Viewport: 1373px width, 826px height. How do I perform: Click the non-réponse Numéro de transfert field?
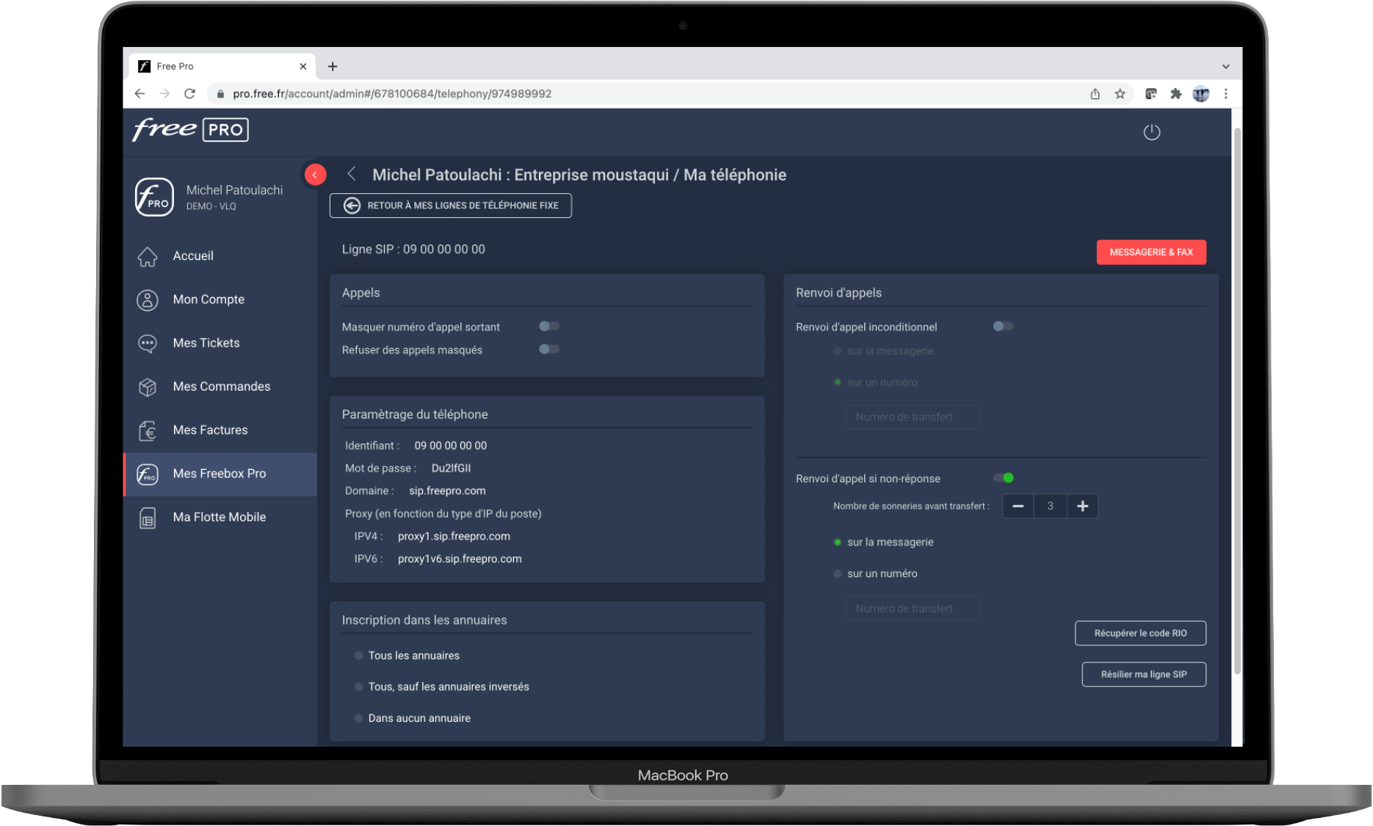pos(912,609)
